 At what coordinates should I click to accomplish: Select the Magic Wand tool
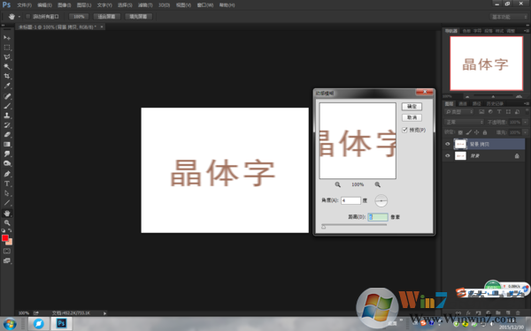click(7, 66)
